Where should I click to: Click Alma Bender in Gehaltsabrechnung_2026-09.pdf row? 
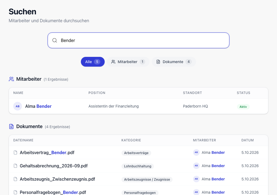click(213, 166)
